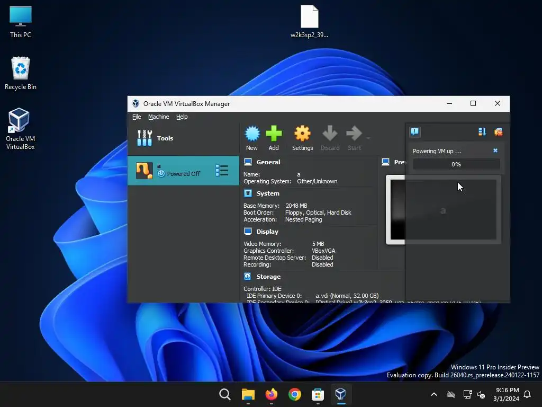Show hidden tray icons chevron

coord(434,394)
